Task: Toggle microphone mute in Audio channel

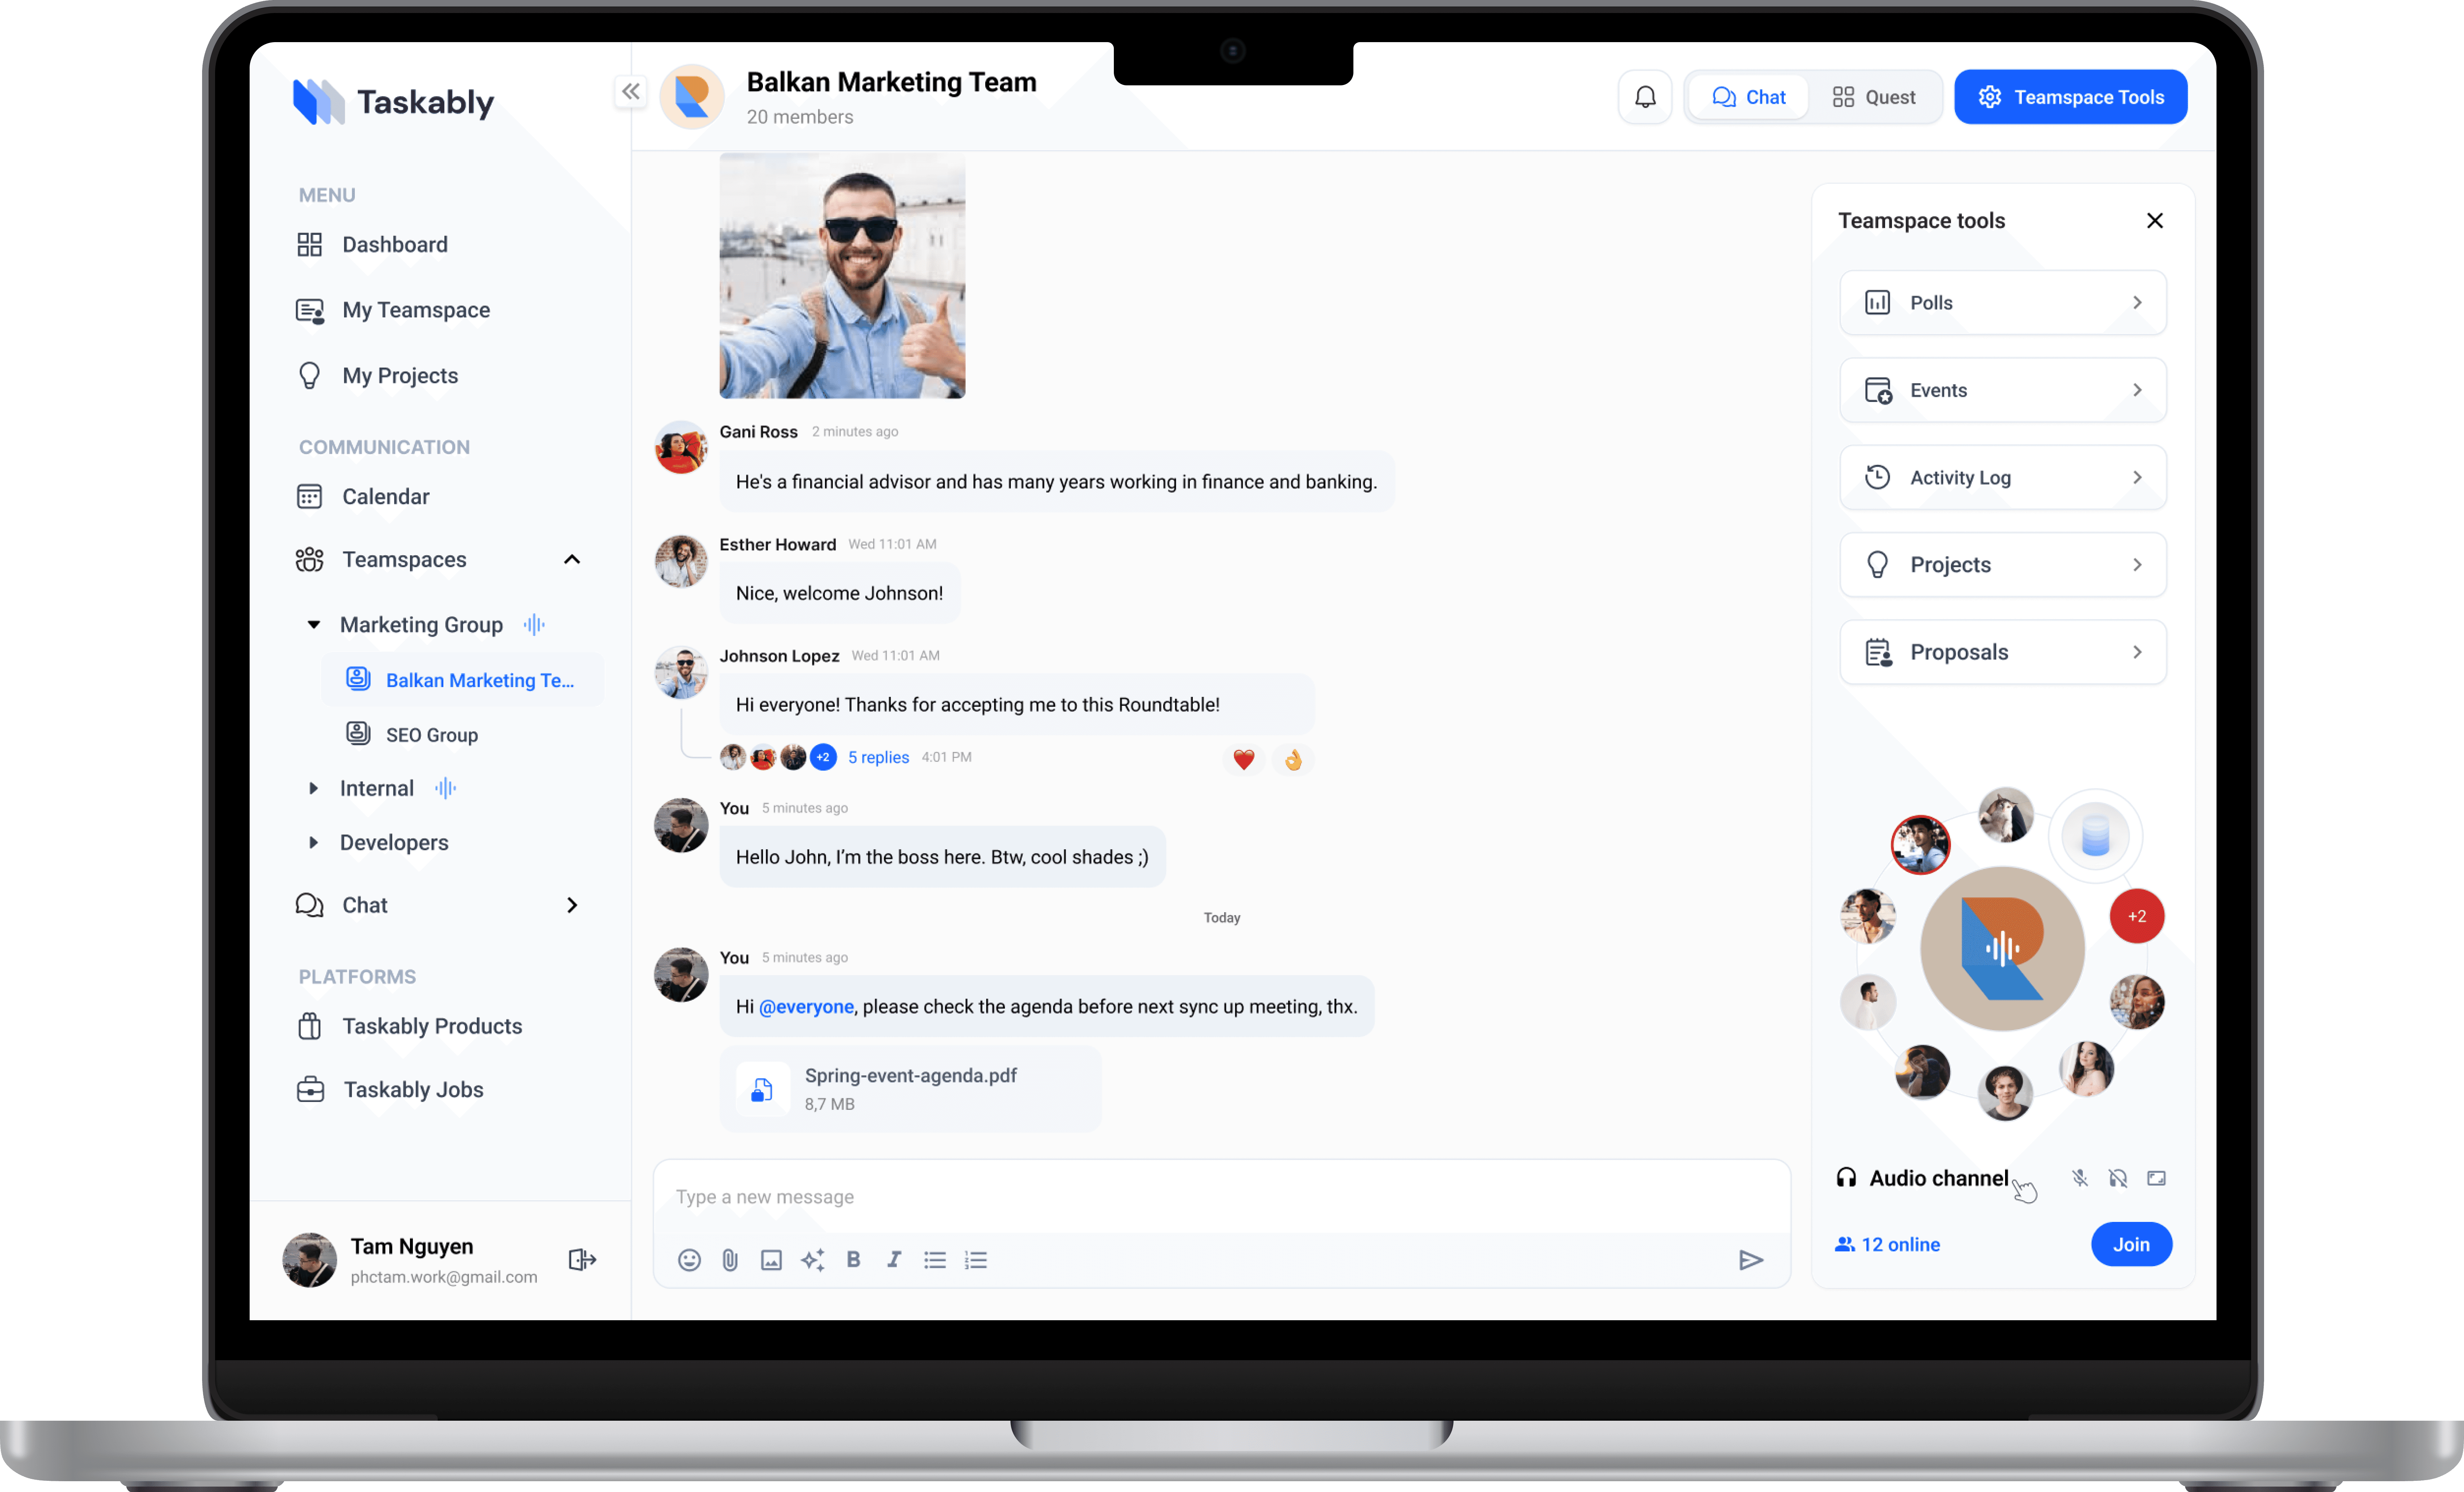Action: 2080,1178
